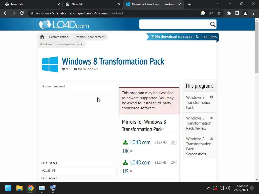This screenshot has width=259, height=194.
Task: Open the notification count badge
Action: (252, 188)
